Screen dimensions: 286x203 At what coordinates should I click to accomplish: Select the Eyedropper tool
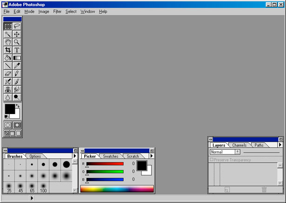(17, 66)
